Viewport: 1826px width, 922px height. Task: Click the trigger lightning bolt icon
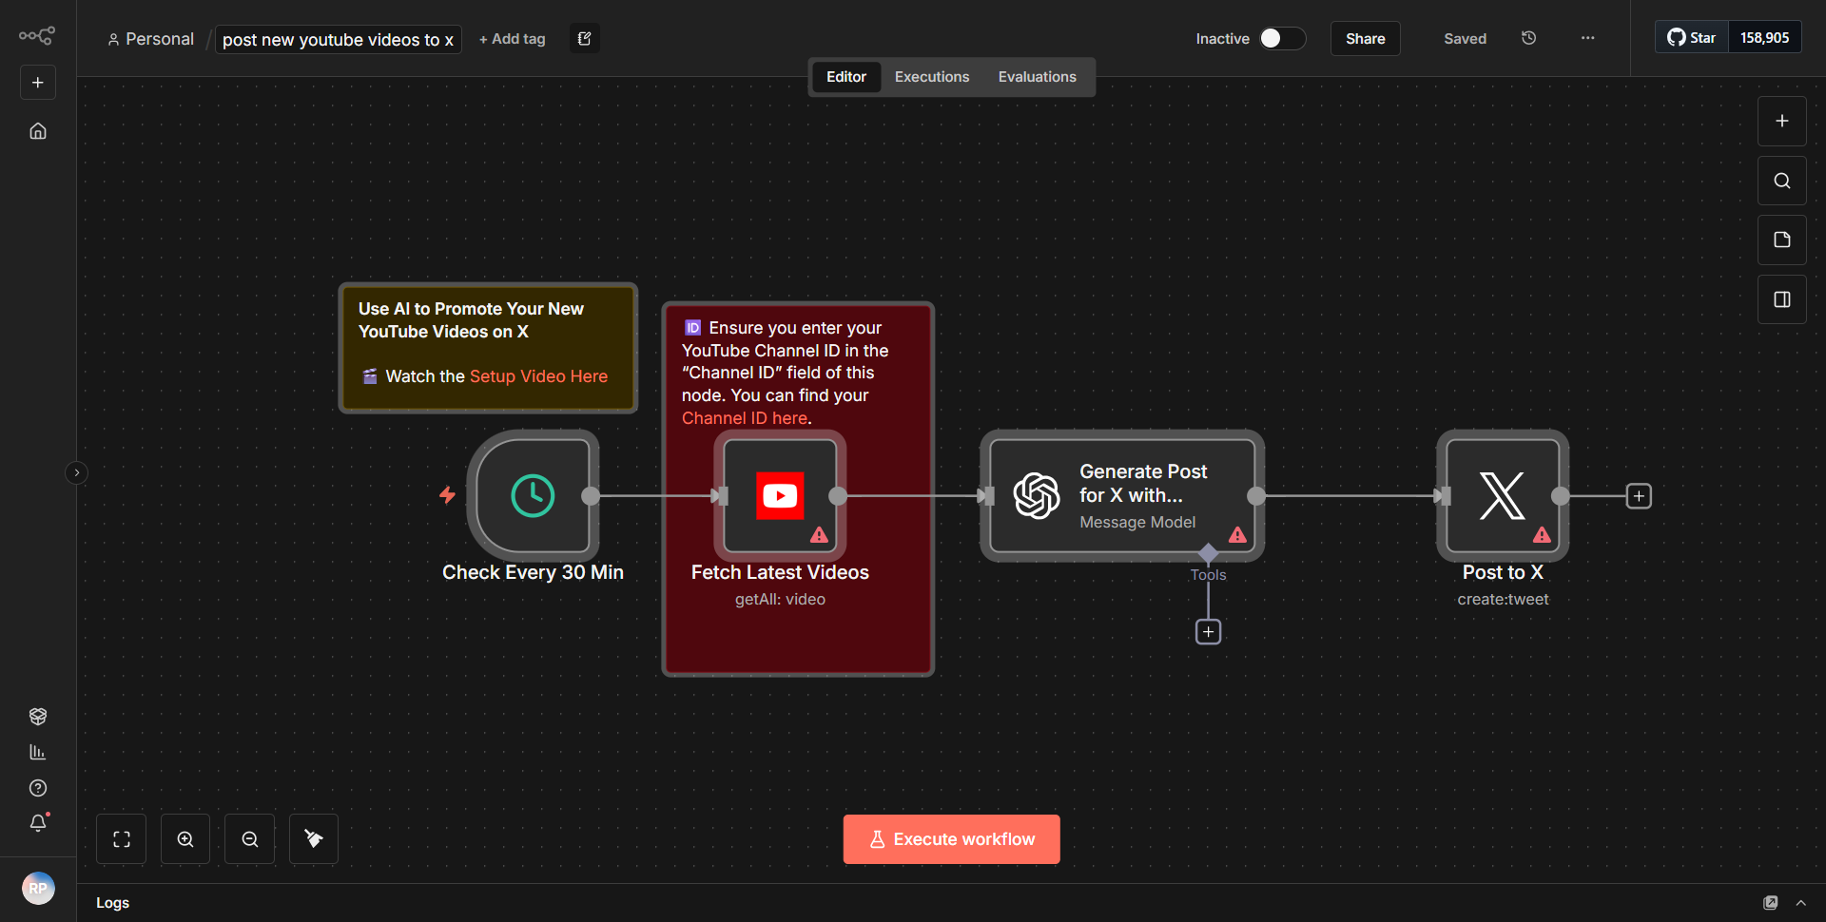[x=447, y=495]
